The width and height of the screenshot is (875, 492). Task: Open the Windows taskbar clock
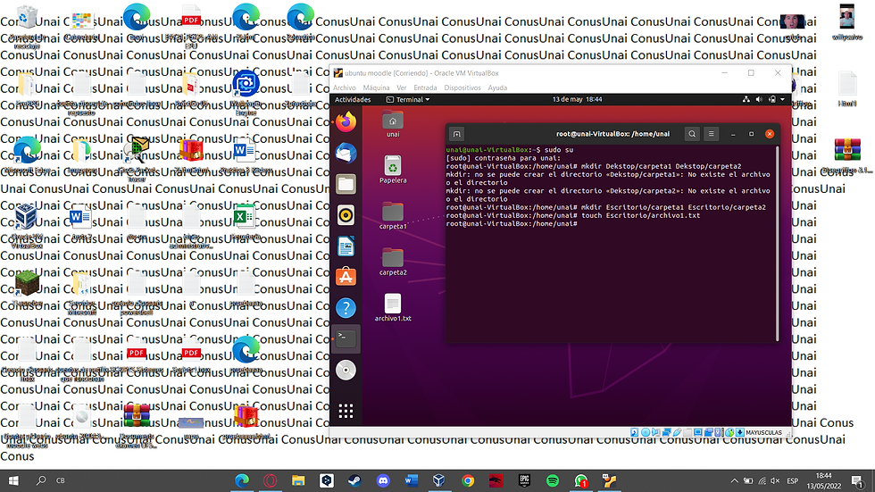(x=824, y=480)
